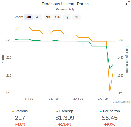Click the orange Patrons legend dot
Image resolution: width=131 pixels, height=127 pixels.
tap(13, 111)
